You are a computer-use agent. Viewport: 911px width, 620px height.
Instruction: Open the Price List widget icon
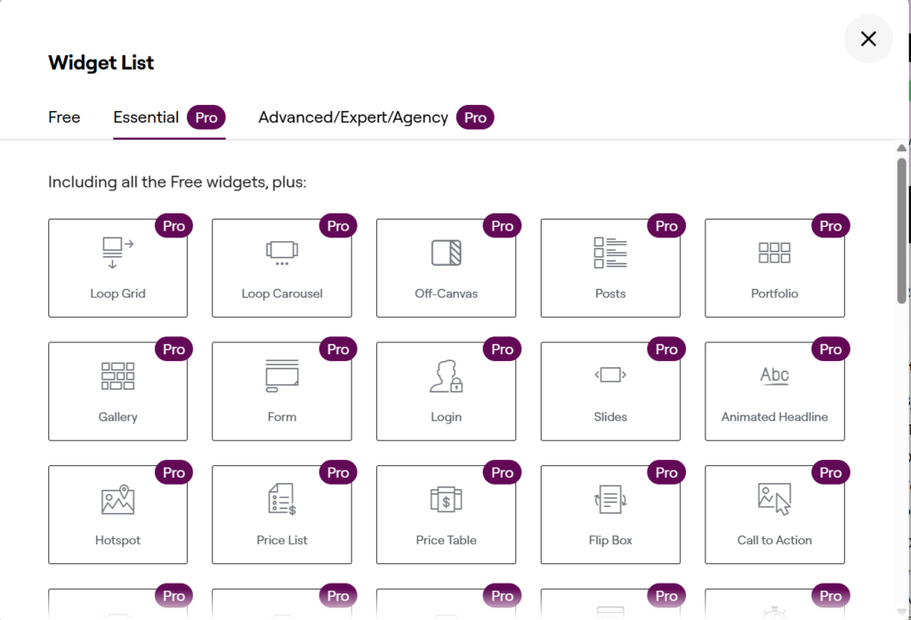coord(282,499)
